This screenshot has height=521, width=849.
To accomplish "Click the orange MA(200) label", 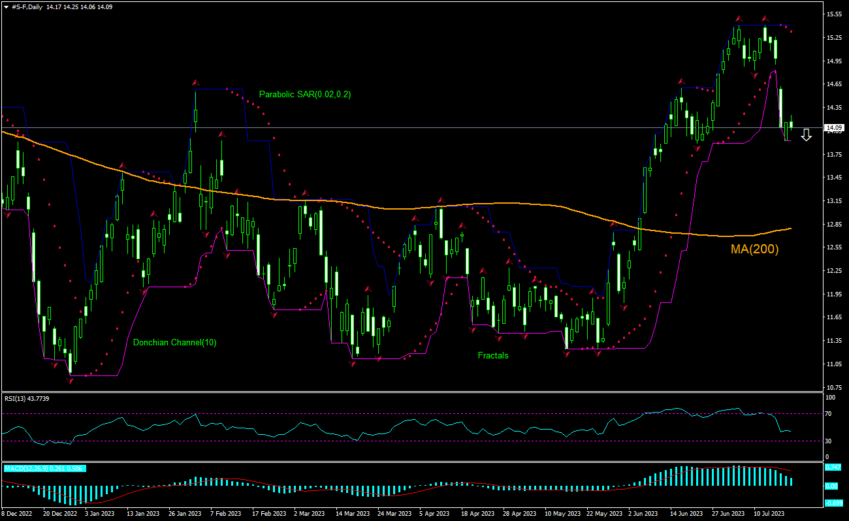I will click(756, 249).
